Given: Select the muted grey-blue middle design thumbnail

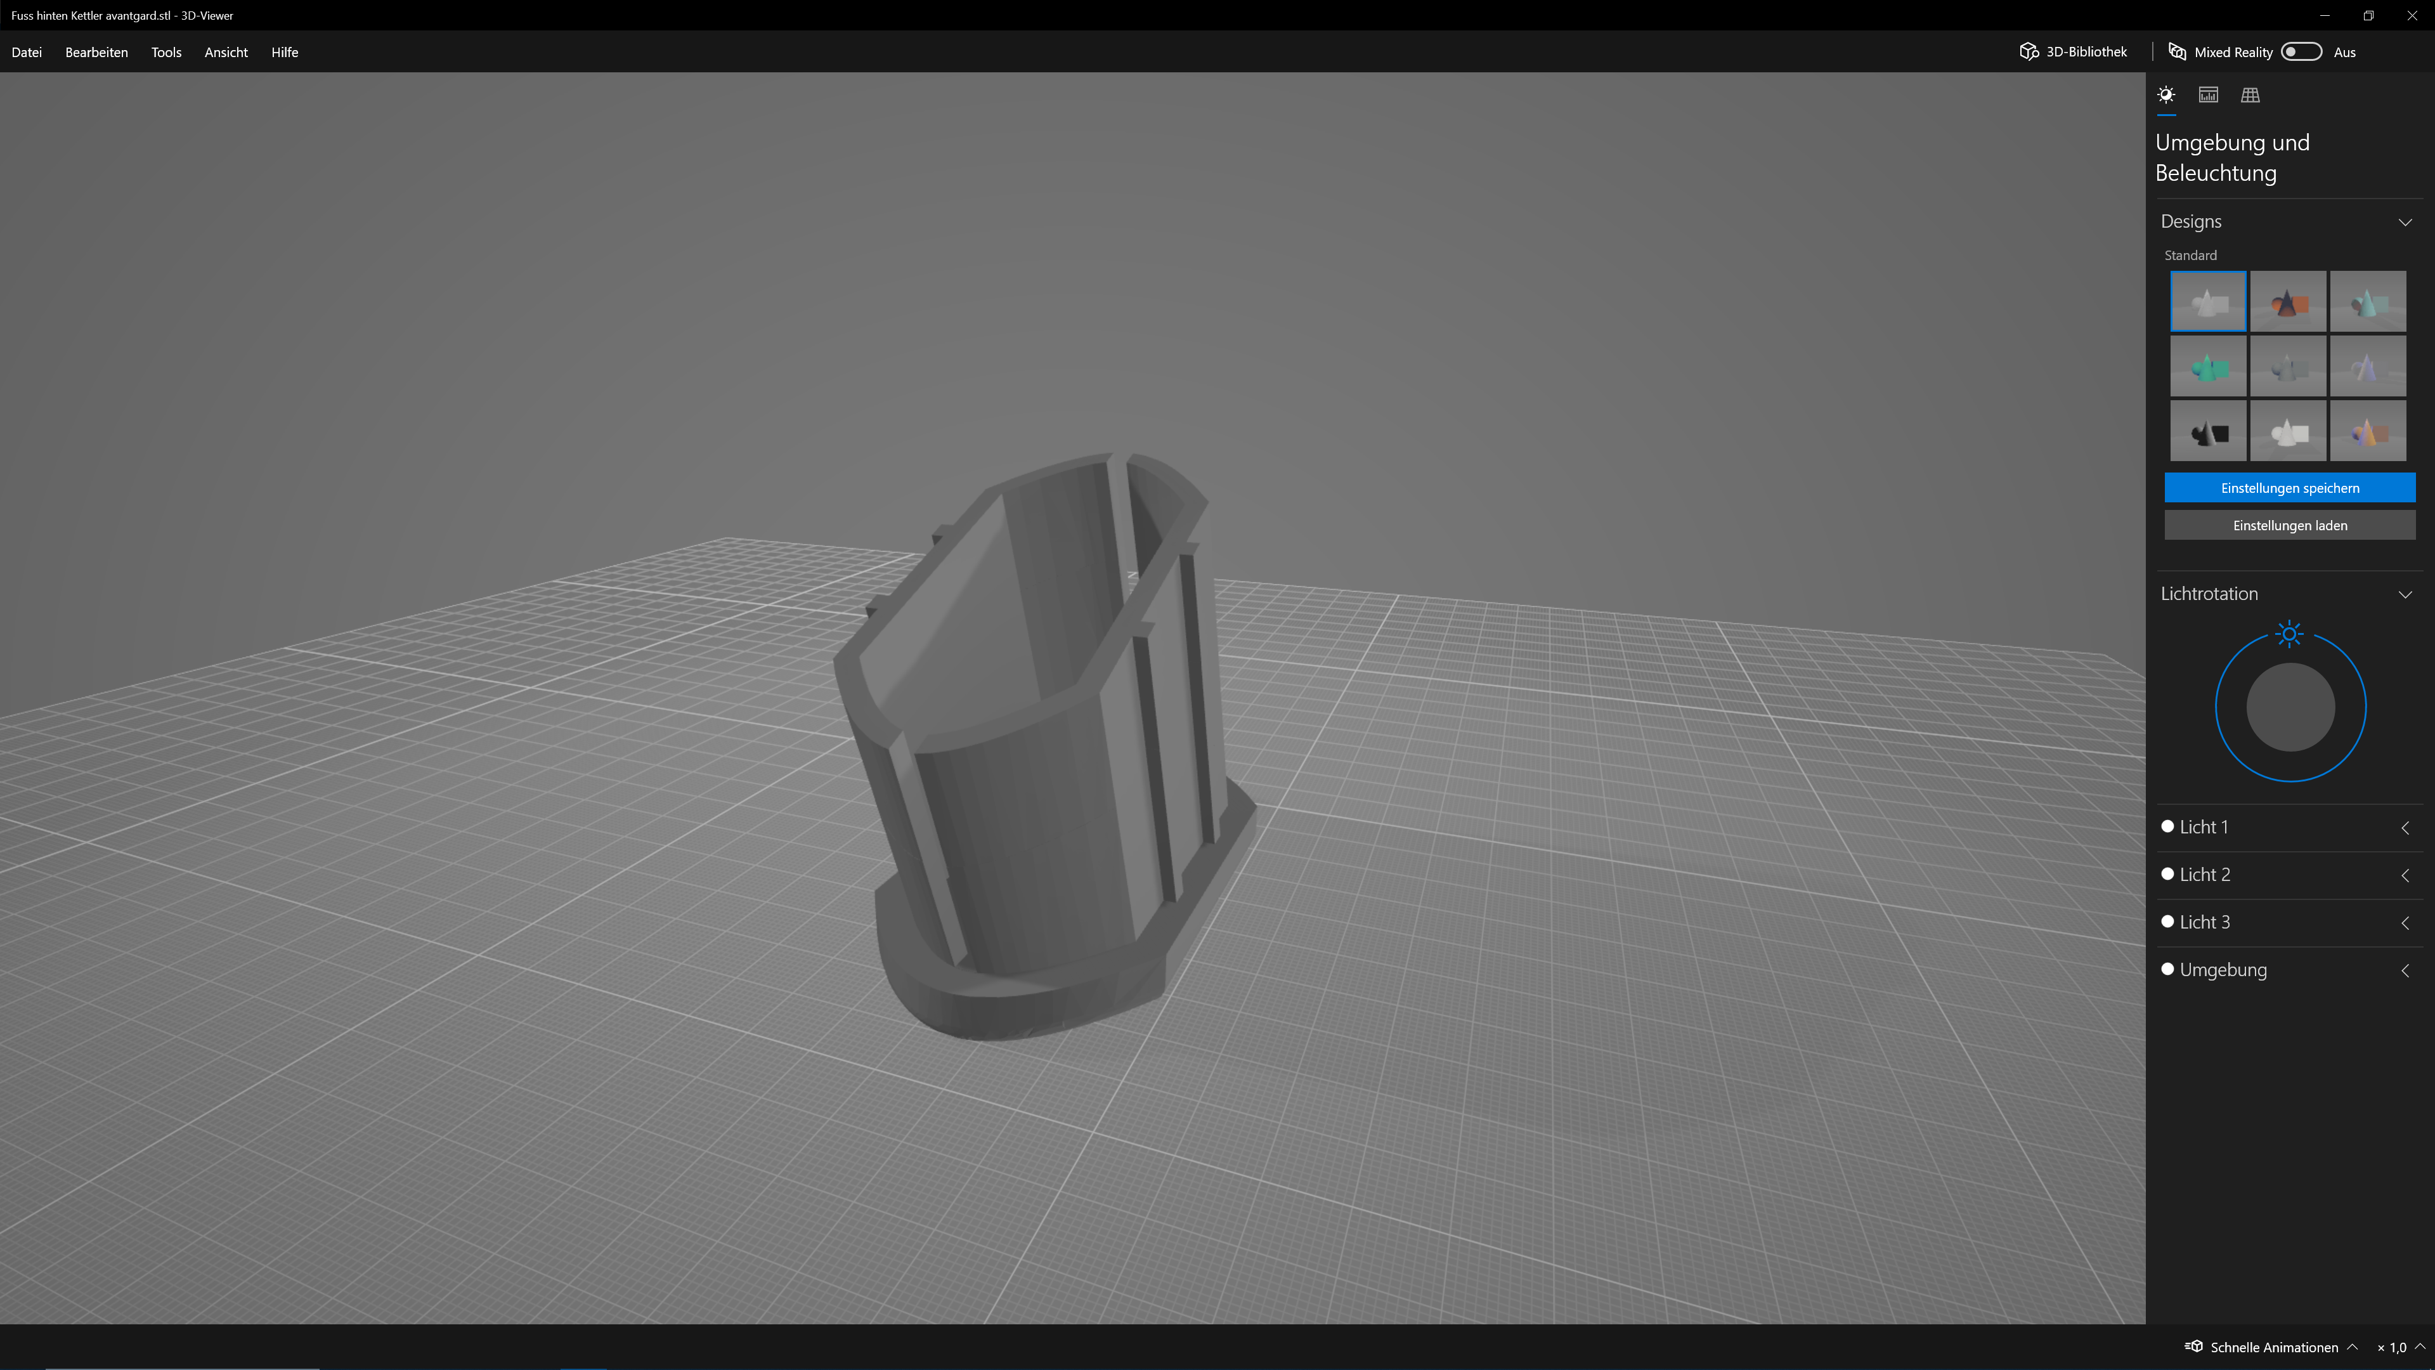Looking at the screenshot, I should (2287, 366).
